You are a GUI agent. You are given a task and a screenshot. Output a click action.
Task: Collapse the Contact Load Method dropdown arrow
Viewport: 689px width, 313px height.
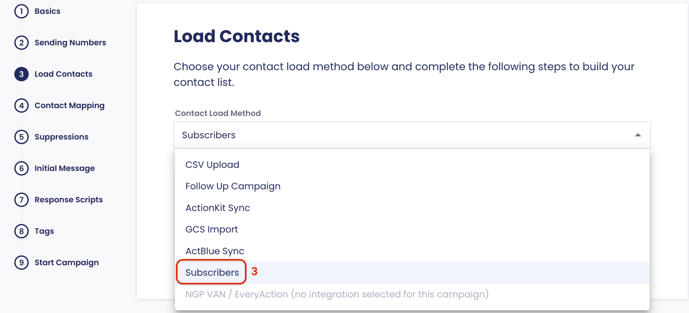point(638,135)
